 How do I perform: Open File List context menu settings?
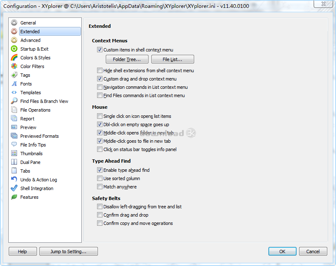[173, 59]
